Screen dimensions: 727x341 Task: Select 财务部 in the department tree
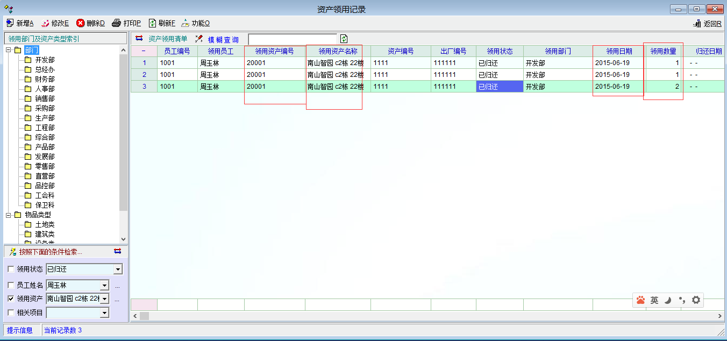[45, 79]
